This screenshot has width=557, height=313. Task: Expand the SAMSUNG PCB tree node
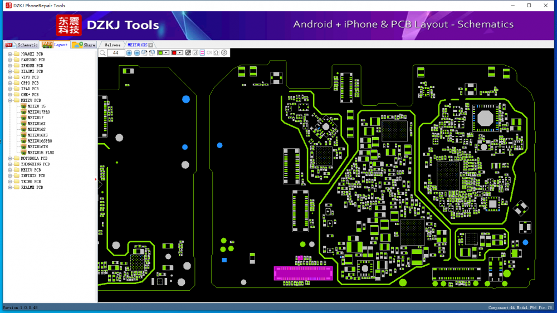pos(10,60)
